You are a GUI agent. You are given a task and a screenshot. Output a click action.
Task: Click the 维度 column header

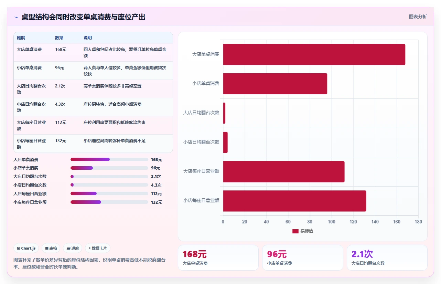pos(21,38)
